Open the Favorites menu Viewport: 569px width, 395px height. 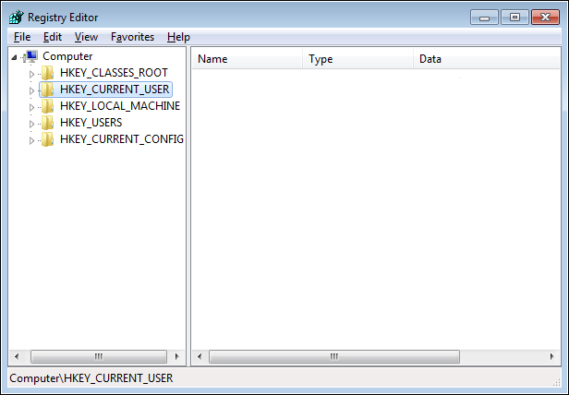coord(132,37)
